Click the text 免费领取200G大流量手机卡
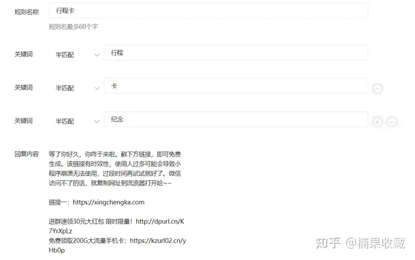The width and height of the screenshot is (415, 260). pos(86,240)
